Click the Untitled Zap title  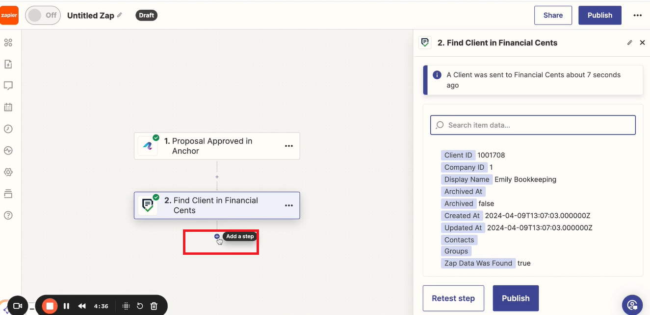(91, 15)
